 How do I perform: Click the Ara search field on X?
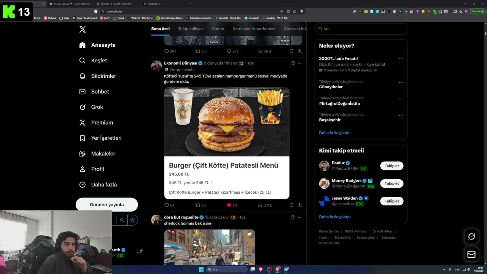(x=361, y=29)
